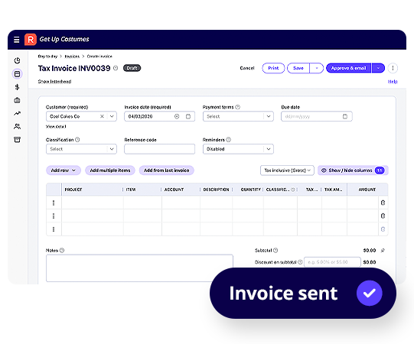Click the Reminders help icon

[x=229, y=140]
